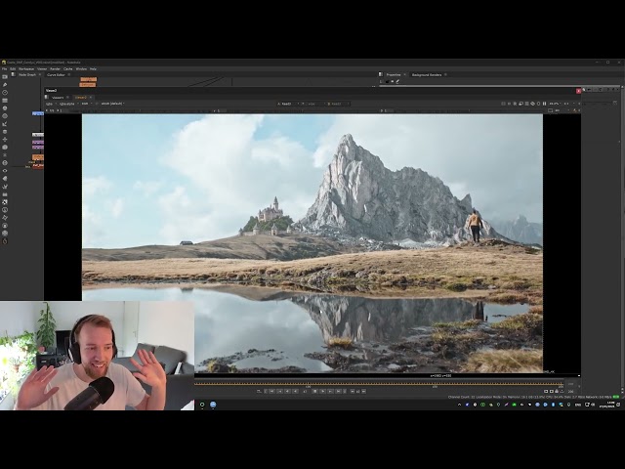Open the RGB display channel dropdown

[x=87, y=104]
